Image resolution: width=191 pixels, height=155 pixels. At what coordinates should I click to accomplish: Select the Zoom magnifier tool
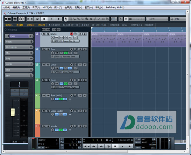point(87,19)
